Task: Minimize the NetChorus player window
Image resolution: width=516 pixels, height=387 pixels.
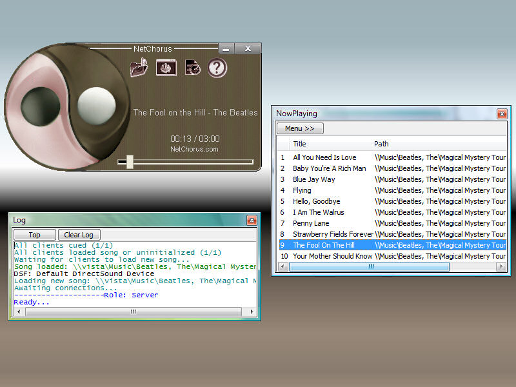Action: click(226, 49)
